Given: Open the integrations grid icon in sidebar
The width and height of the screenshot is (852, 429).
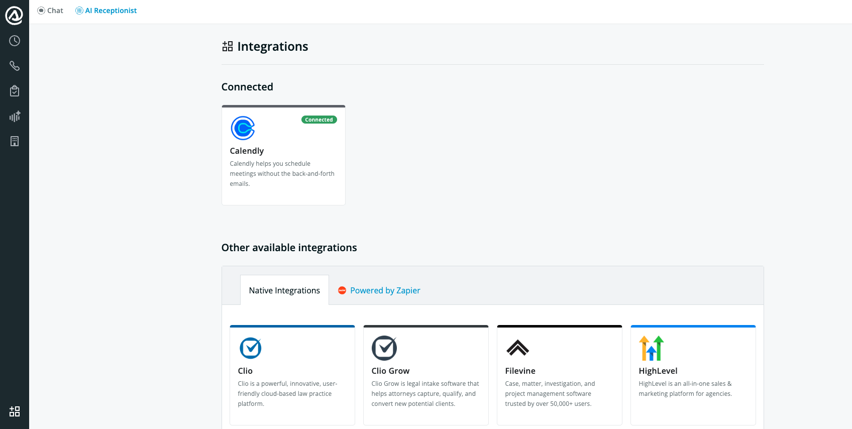Looking at the screenshot, I should point(15,411).
